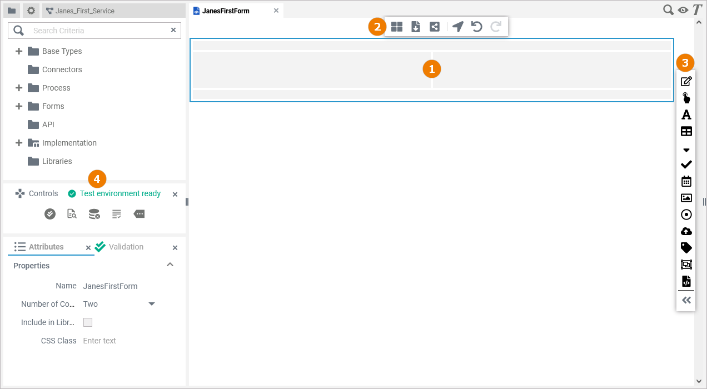Select the cloud Upload control icon
This screenshot has height=389, width=707.
point(686,231)
